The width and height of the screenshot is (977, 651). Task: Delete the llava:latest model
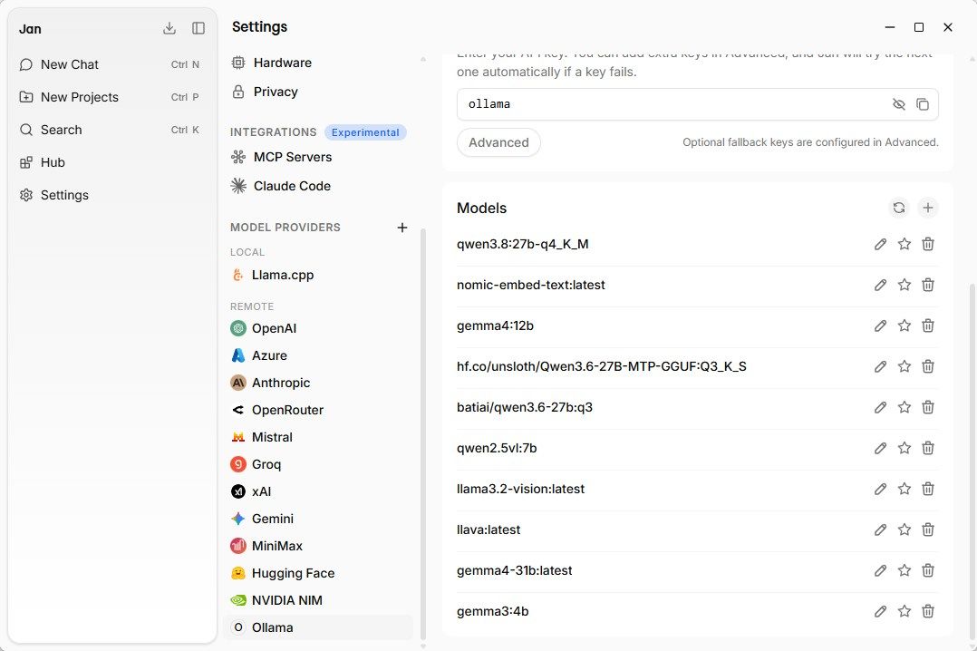(928, 530)
